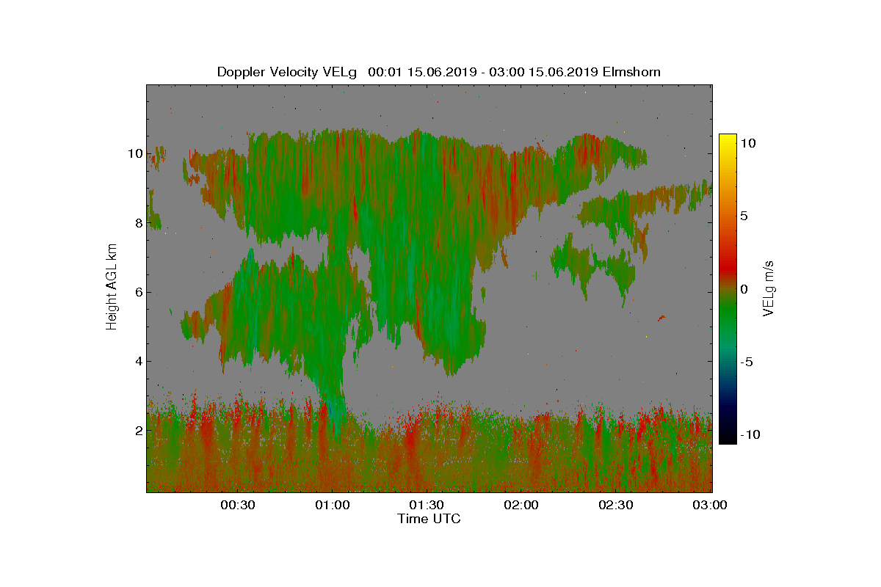
Task: Click x-axis tick label '03:00'
Action: (x=710, y=506)
